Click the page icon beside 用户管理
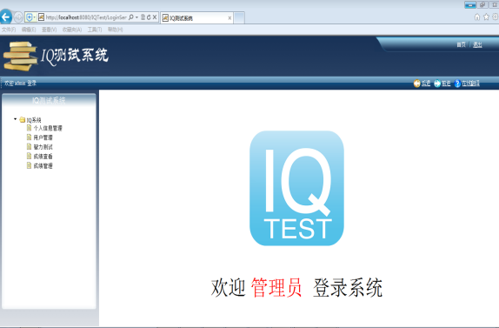The width and height of the screenshot is (499, 328). [x=29, y=137]
